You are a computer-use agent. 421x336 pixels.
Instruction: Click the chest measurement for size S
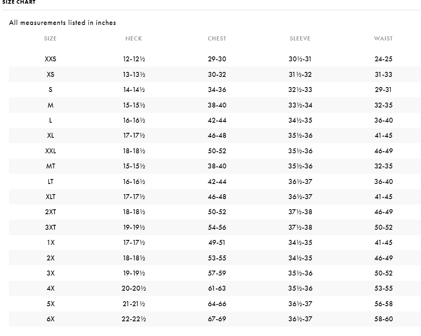click(217, 90)
